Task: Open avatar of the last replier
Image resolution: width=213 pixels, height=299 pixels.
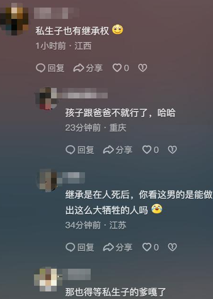Action: coord(46,280)
